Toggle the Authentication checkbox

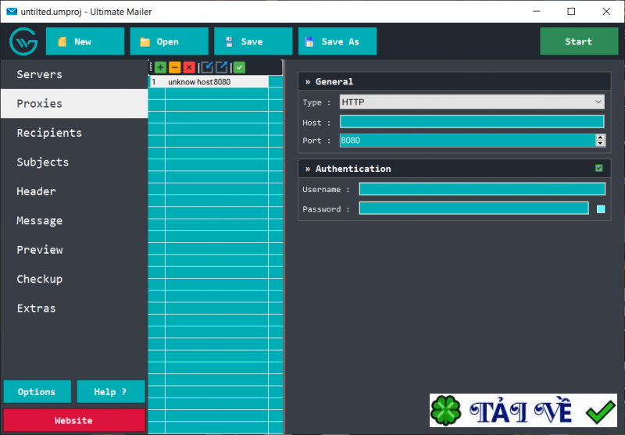(598, 168)
